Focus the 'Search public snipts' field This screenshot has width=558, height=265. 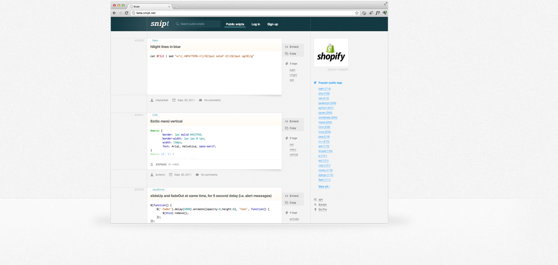coord(198,24)
